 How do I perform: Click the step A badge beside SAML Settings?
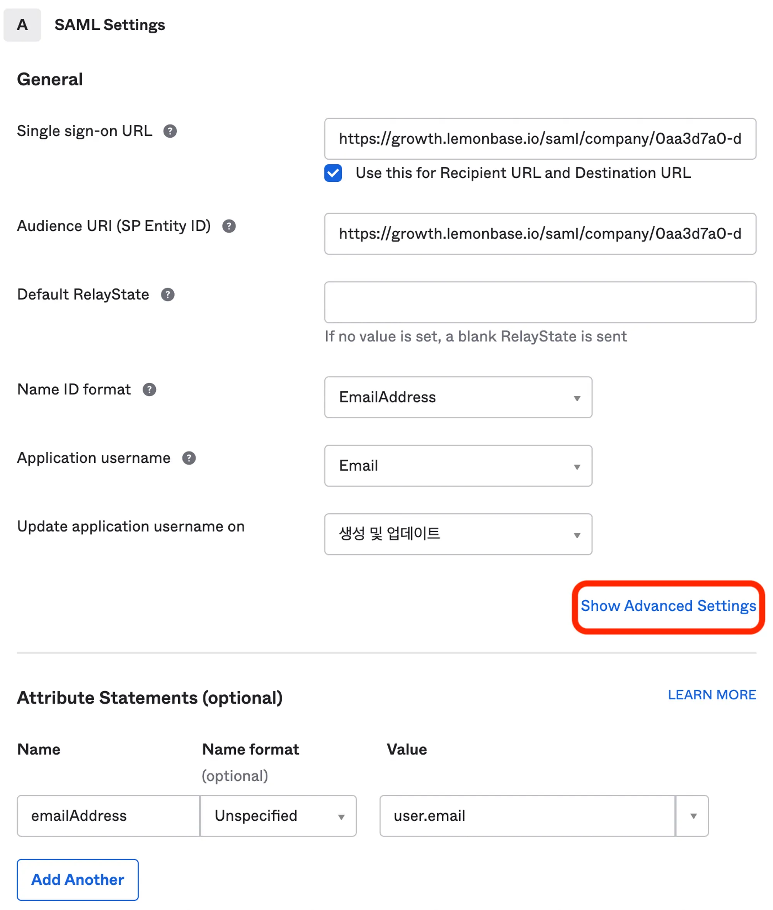pyautogui.click(x=22, y=25)
